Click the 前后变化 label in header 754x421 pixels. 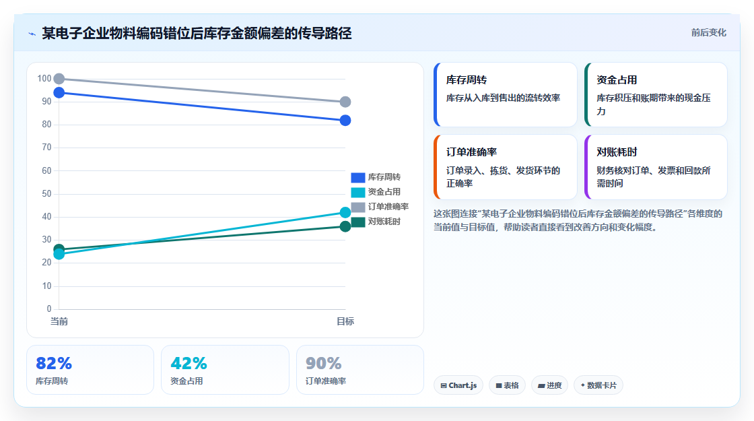[708, 33]
